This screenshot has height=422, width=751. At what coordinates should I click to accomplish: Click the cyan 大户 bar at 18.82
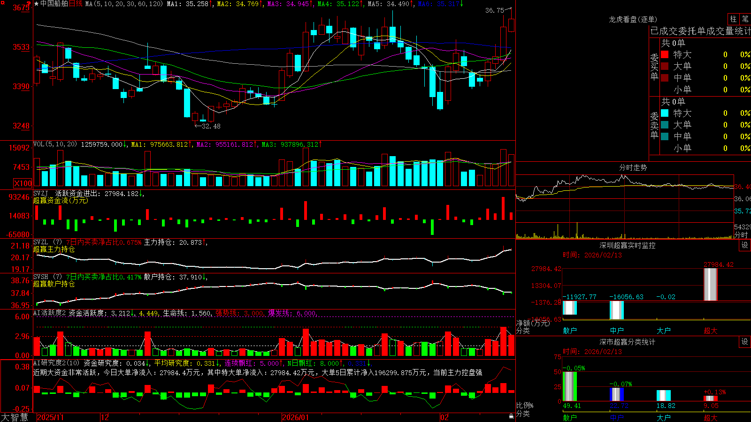[664, 396]
